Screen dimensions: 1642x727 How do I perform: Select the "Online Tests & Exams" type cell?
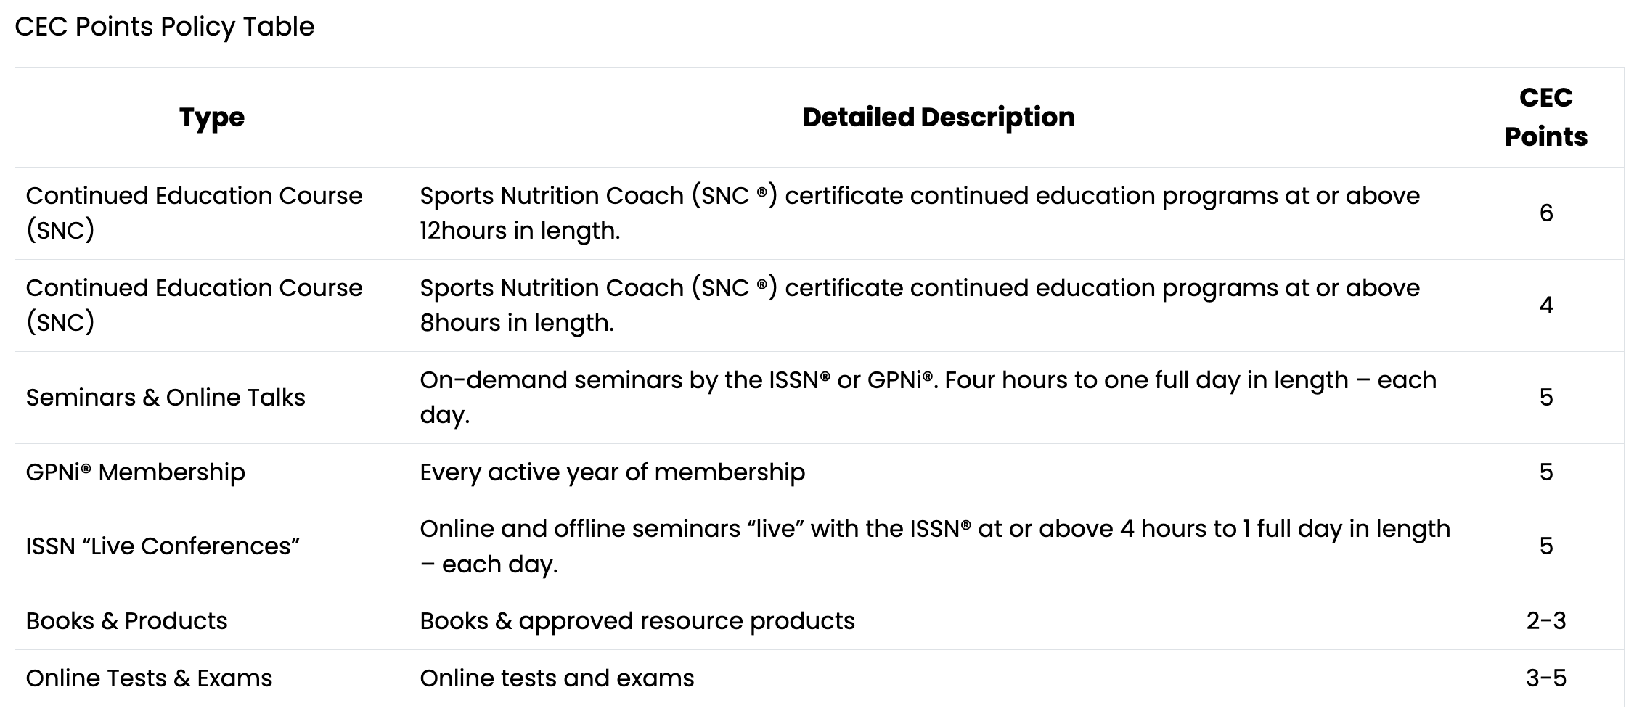coord(150,678)
